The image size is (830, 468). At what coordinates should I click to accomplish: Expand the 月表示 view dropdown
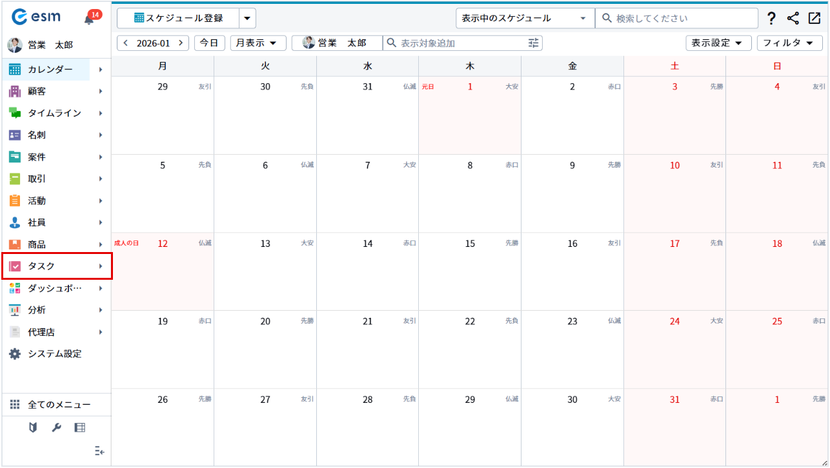[258, 43]
